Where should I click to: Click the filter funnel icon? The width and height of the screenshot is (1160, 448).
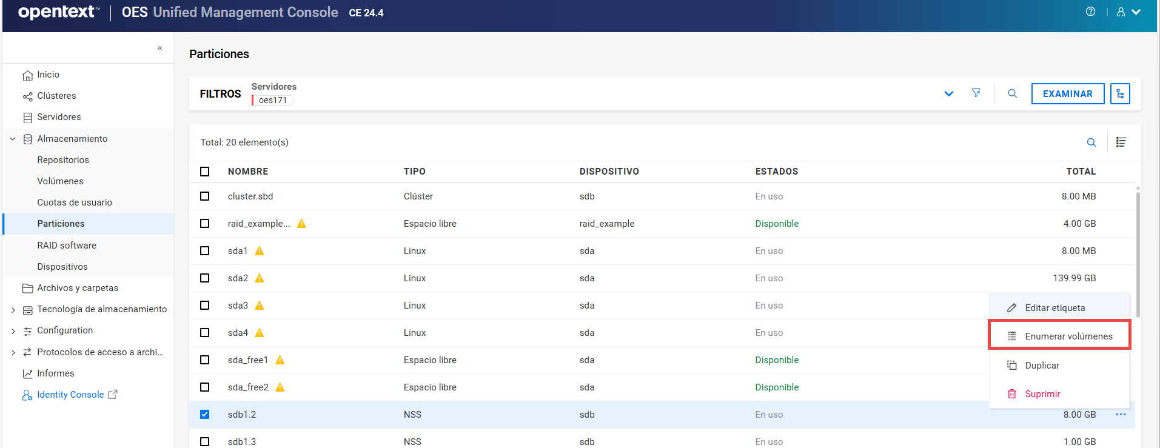pos(976,93)
